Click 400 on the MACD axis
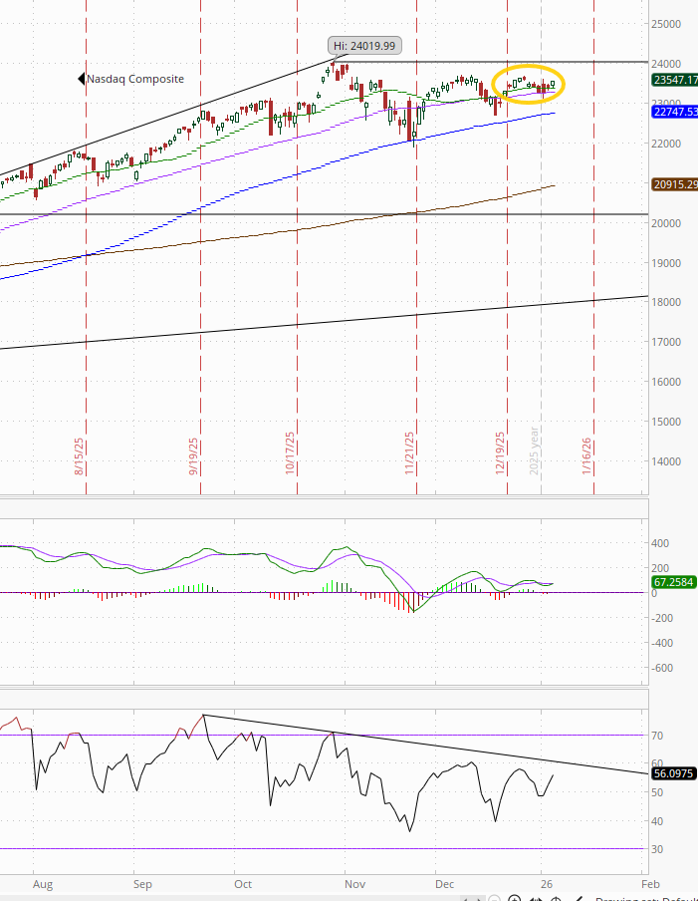Viewport: 698px width, 901px height. (660, 543)
